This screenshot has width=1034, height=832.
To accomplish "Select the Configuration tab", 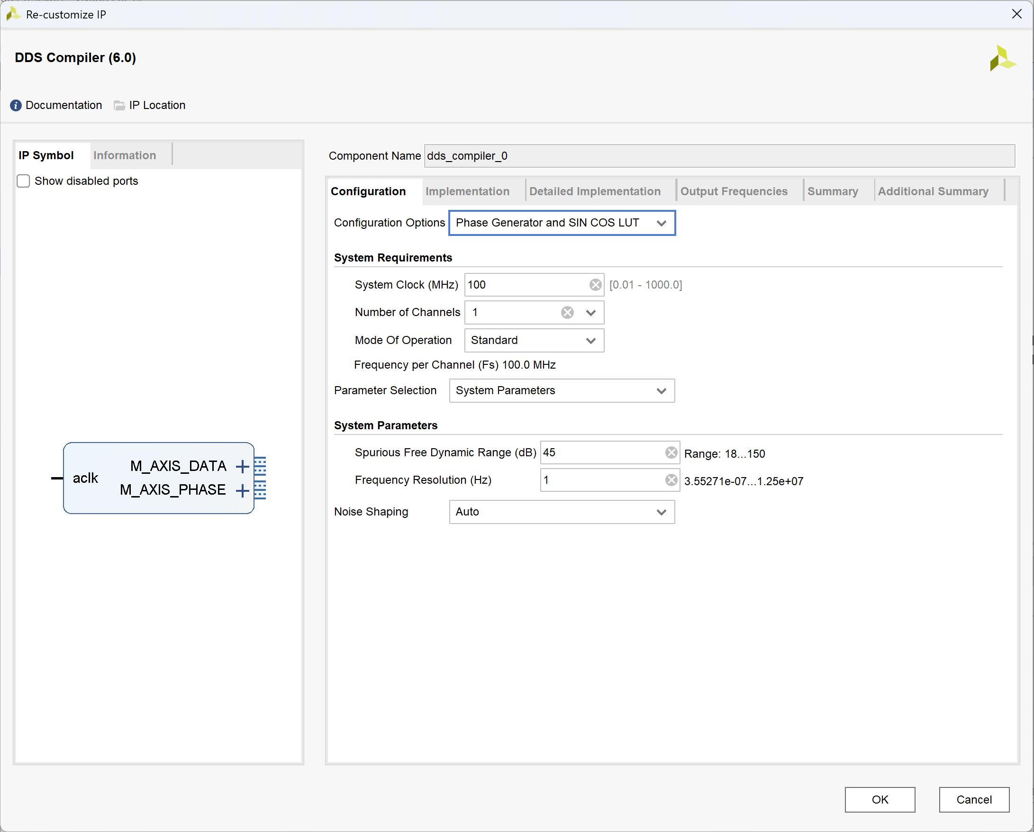I will tap(368, 191).
